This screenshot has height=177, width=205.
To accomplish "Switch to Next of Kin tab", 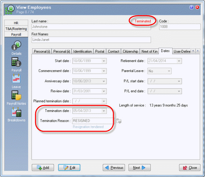I will click(149, 51).
